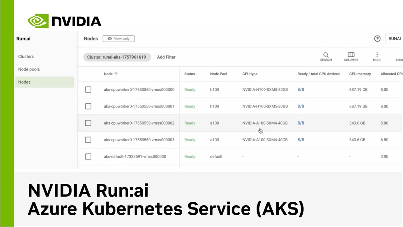Open the 8/8 devices link for vmss000002

coord(301,123)
